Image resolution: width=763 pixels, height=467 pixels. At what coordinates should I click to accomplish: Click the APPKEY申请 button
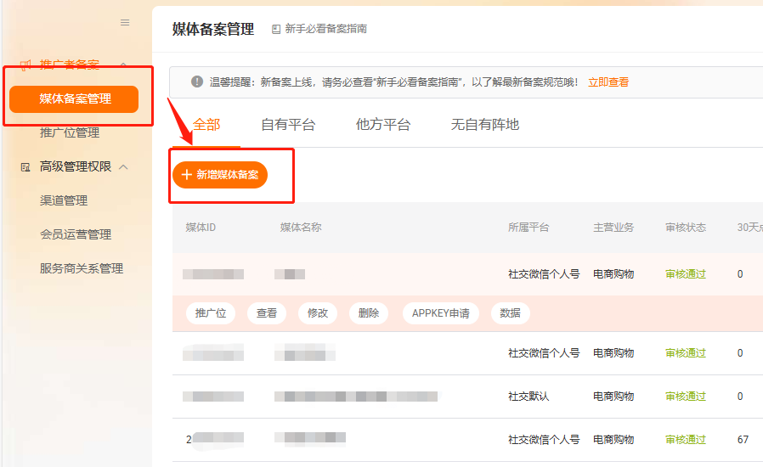tap(440, 313)
